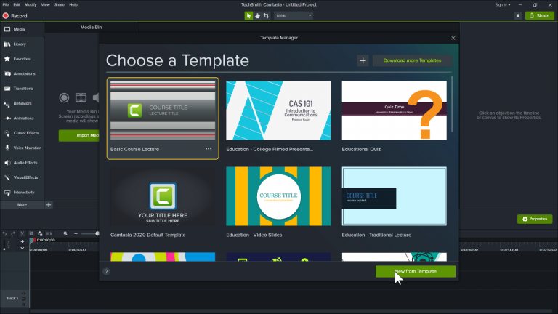Open the Sign in dropdown
The width and height of the screenshot is (558, 314).
tap(503, 4)
